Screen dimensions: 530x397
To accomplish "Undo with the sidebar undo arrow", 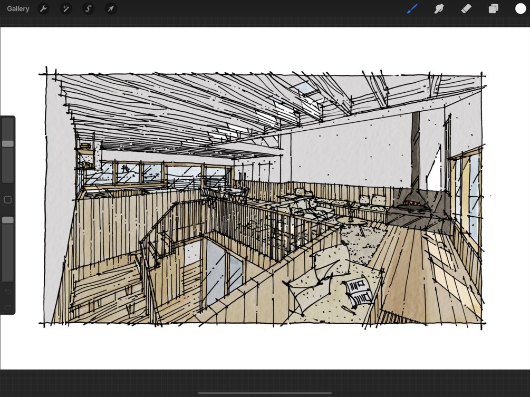I will click(x=8, y=292).
